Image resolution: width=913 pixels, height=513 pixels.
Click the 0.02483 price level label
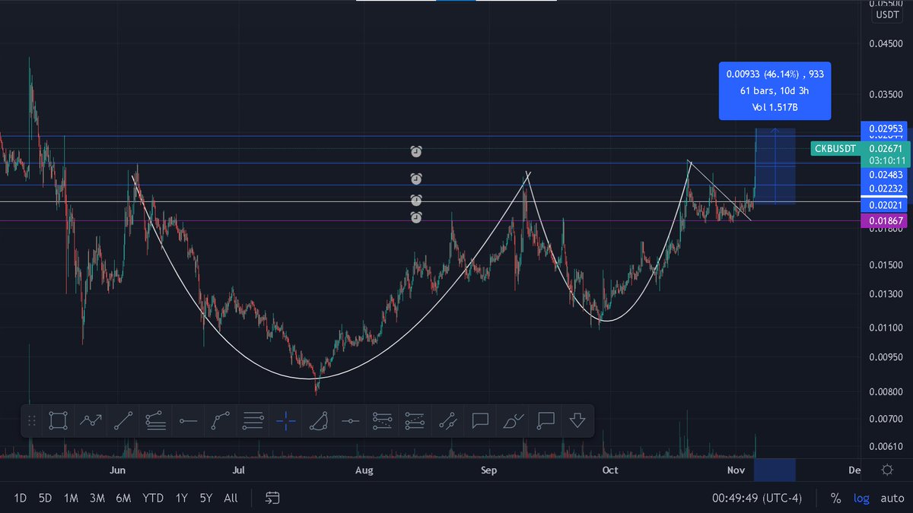[886, 175]
